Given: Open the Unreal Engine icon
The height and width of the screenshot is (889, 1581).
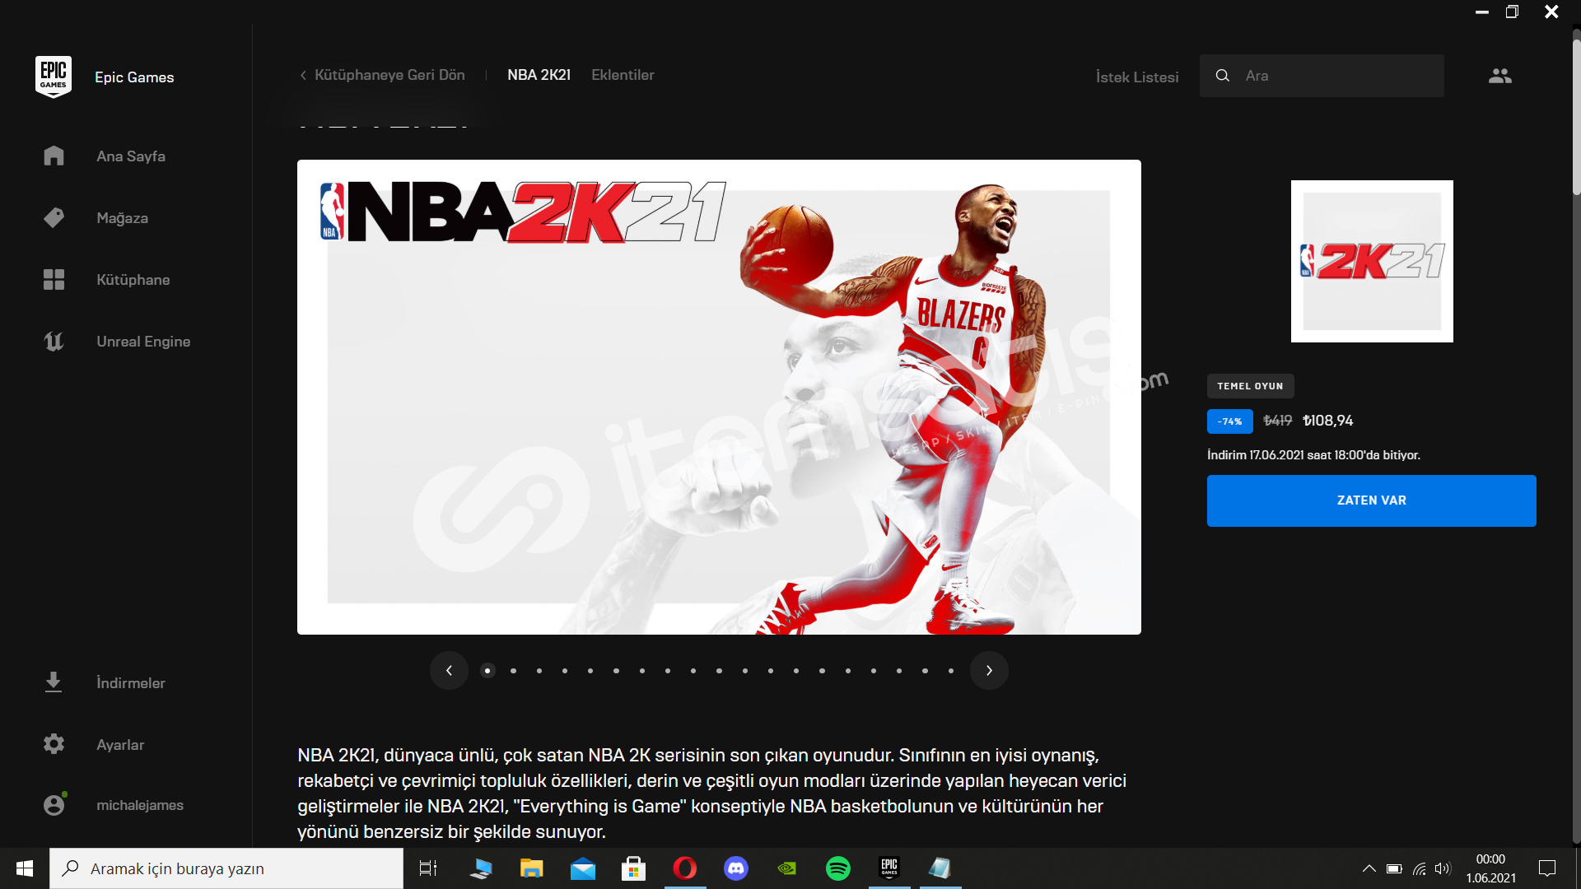Looking at the screenshot, I should click(54, 341).
